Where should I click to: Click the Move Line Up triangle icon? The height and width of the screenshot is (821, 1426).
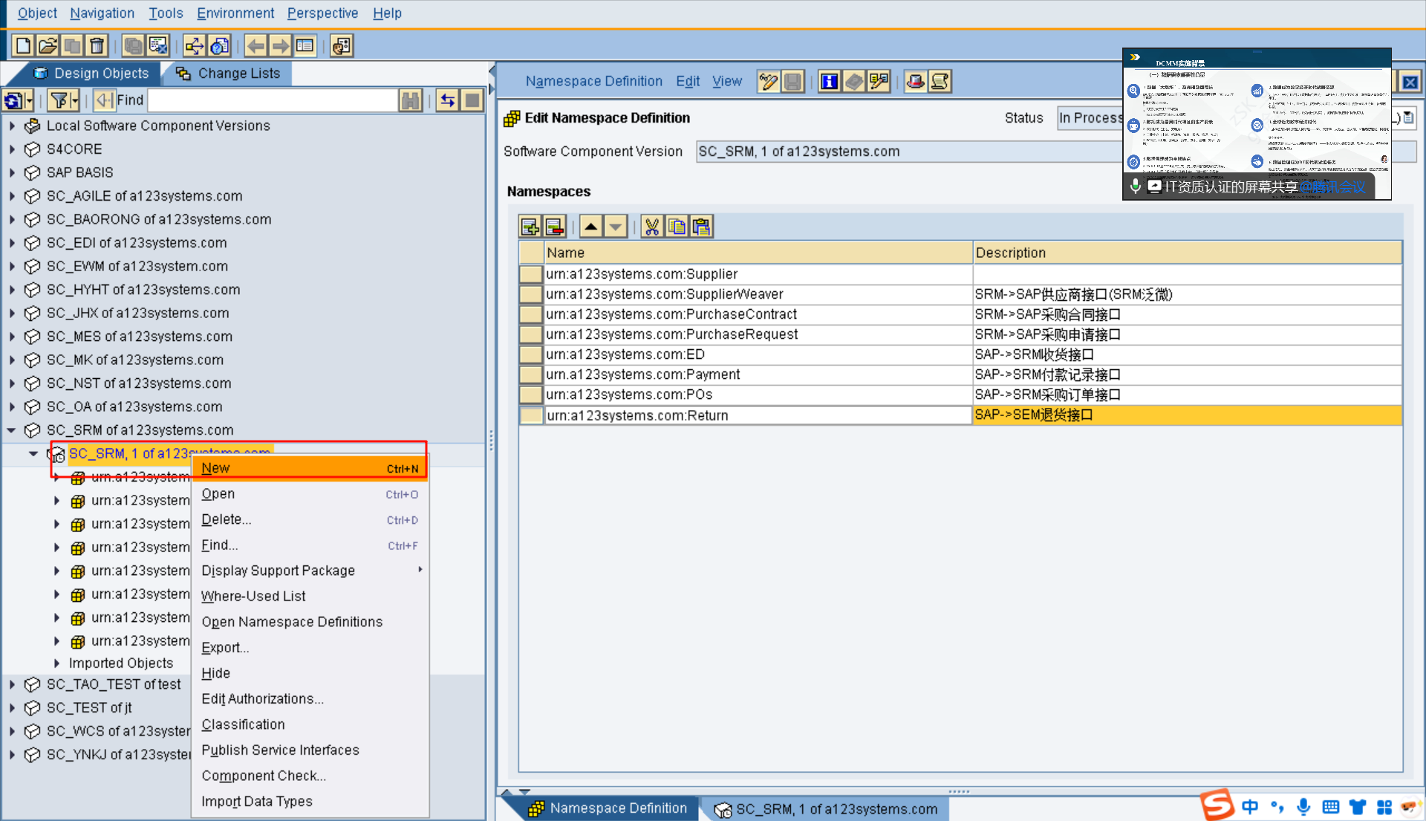point(591,227)
